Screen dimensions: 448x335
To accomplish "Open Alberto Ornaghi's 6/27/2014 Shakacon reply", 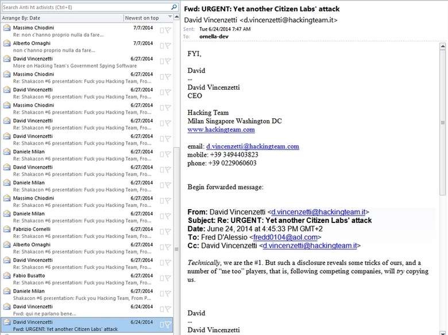I will click(x=87, y=248).
